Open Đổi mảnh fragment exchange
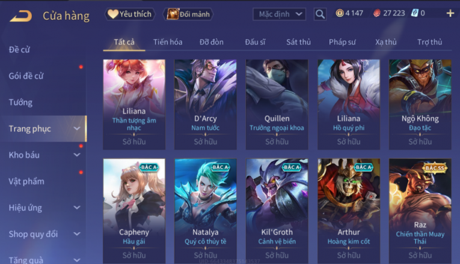 (x=188, y=14)
